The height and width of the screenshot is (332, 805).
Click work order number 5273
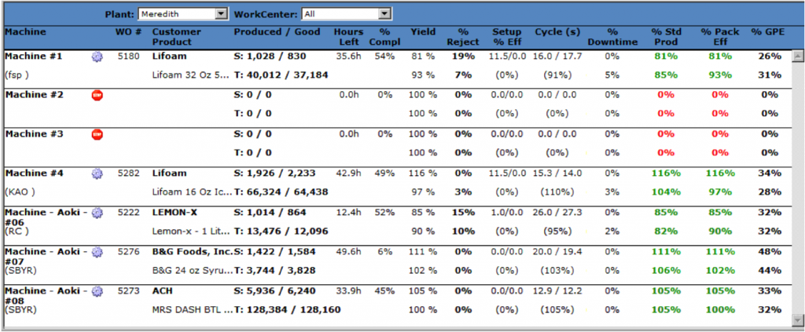tap(128, 291)
